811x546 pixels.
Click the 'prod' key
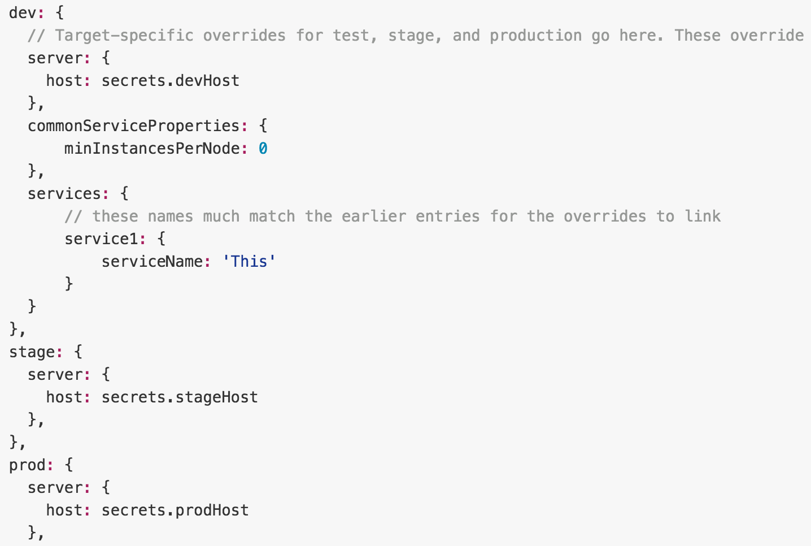coord(27,465)
